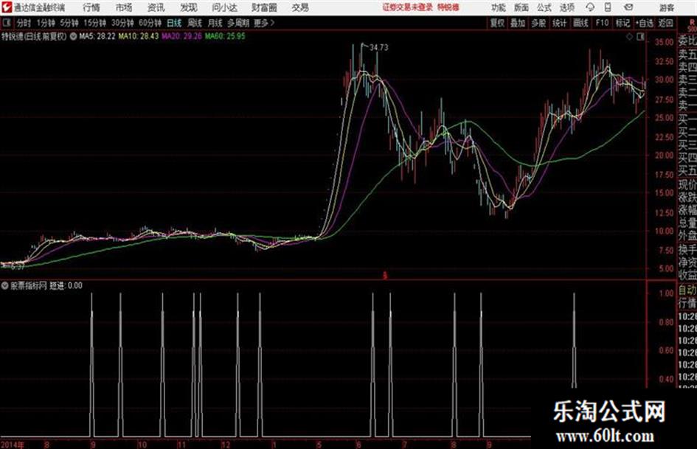The width and height of the screenshot is (697, 449).
Task: Switch to 1分钟 period tab
Action: [45, 23]
